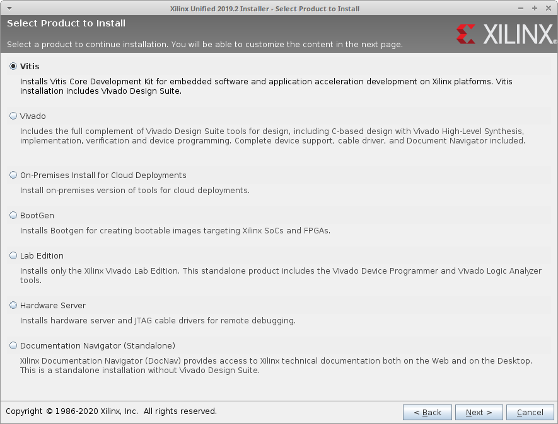This screenshot has height=424, width=558.
Task: Click the Vitis description text about Core Development Kit
Action: 266,86
